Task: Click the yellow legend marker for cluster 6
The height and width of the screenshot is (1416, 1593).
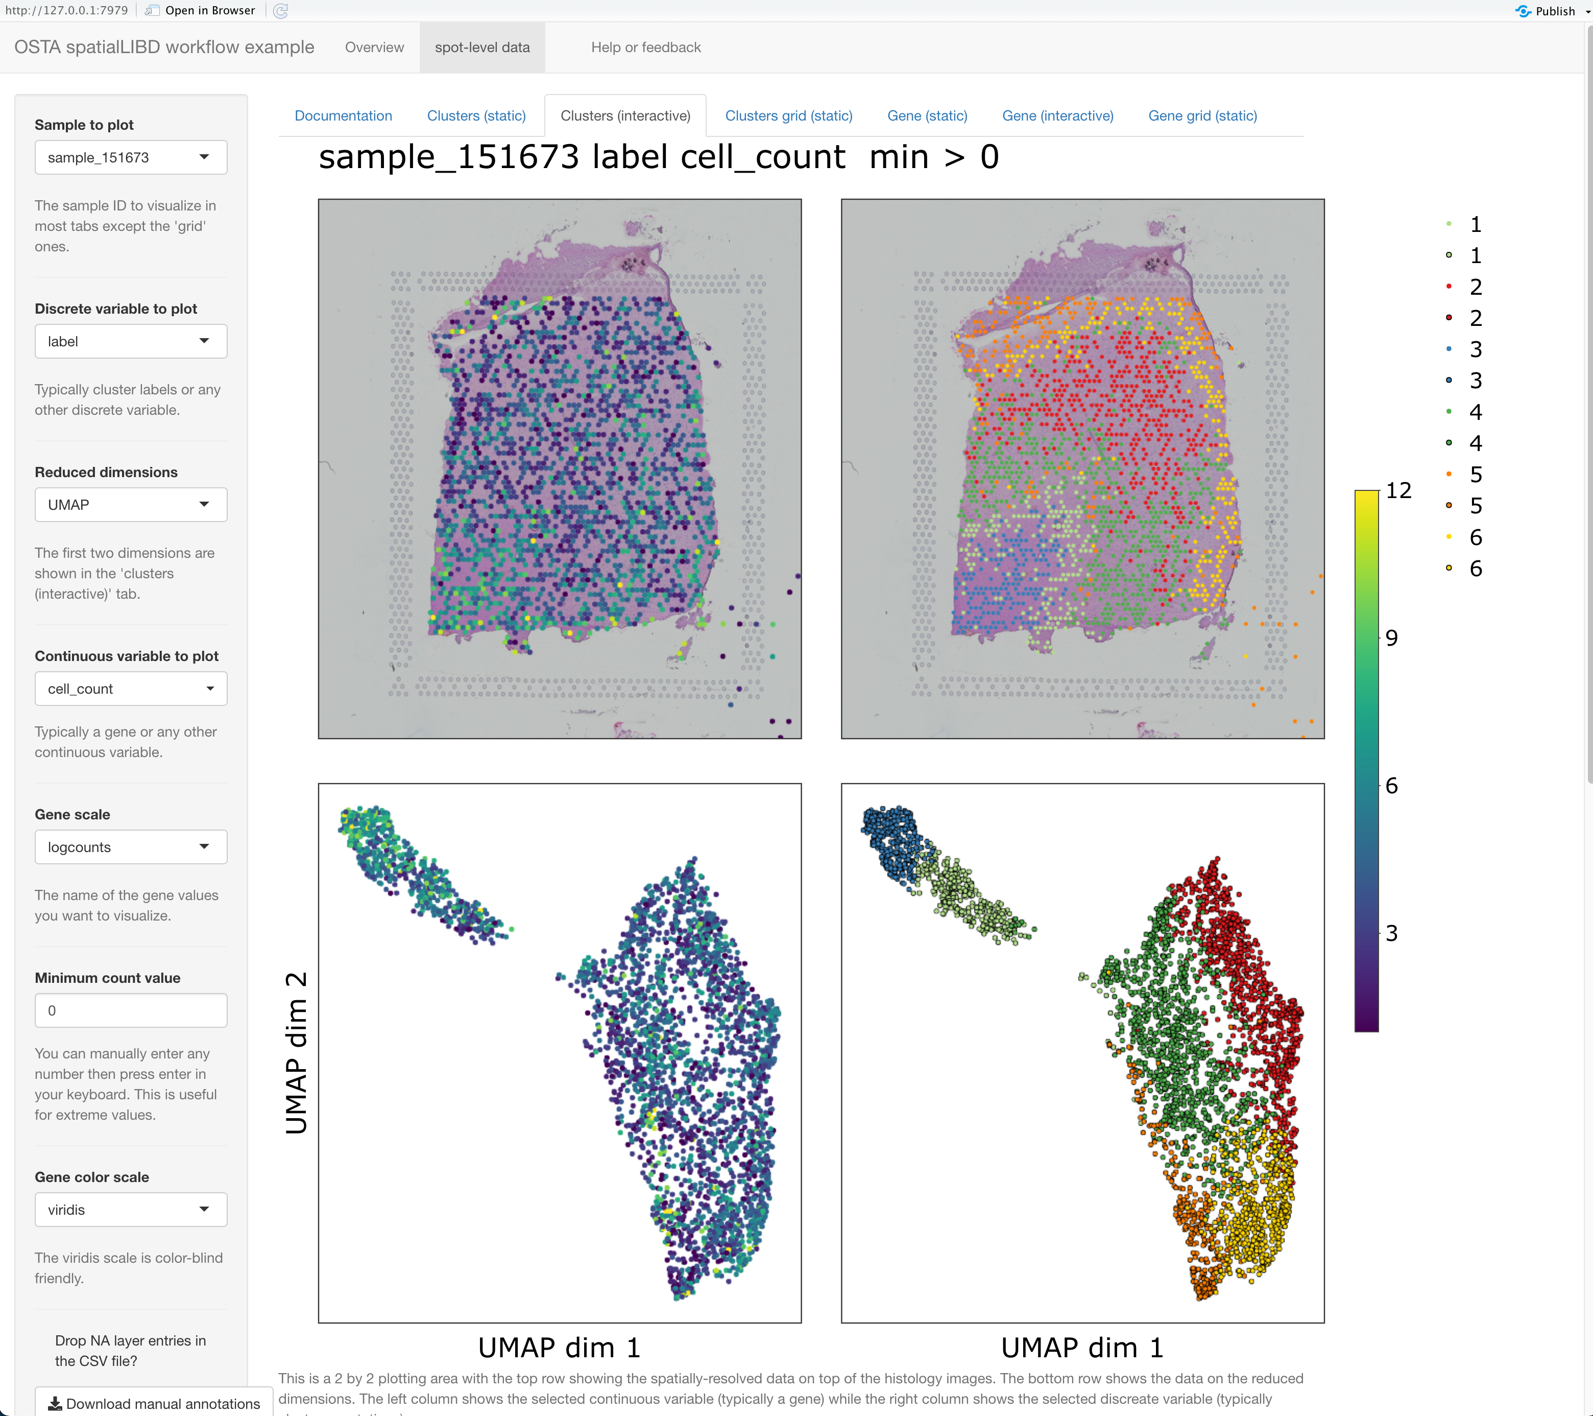Action: tap(1449, 536)
